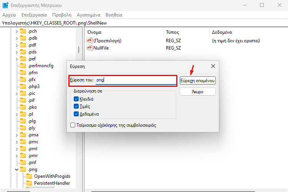Viewport: 288px width, 192px height.
Task: Click the Εύρεση επομένου button
Action: click(x=198, y=81)
